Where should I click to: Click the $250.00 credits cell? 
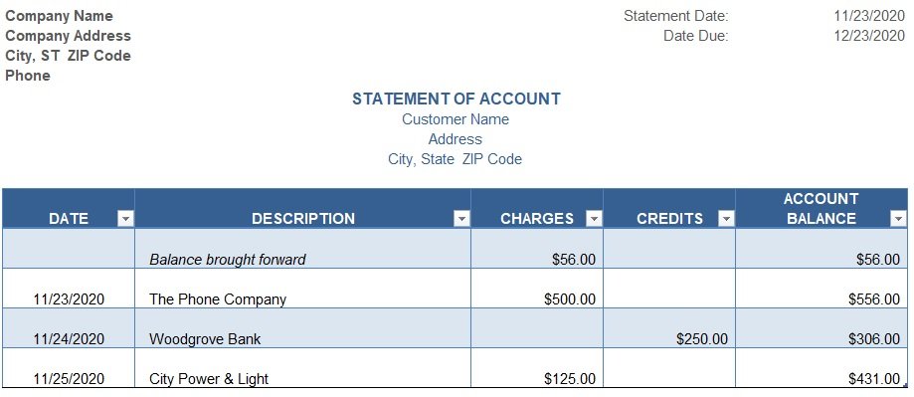(x=669, y=328)
